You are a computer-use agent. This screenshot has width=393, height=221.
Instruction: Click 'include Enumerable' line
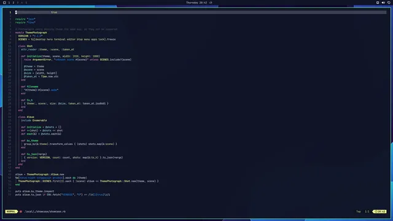[x=34, y=120]
